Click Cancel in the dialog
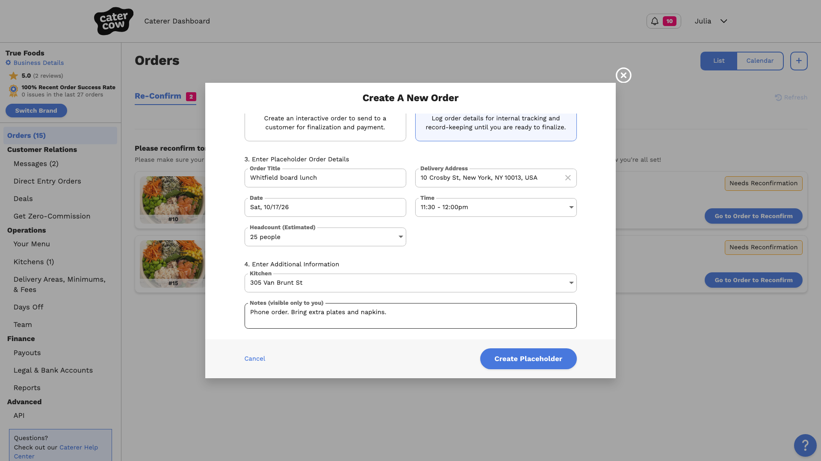 coord(254,359)
